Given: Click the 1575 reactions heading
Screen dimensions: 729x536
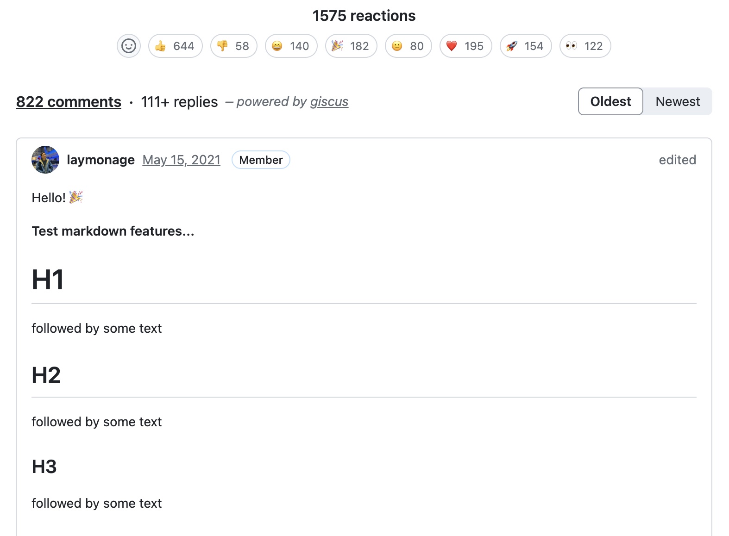Looking at the screenshot, I should [364, 16].
